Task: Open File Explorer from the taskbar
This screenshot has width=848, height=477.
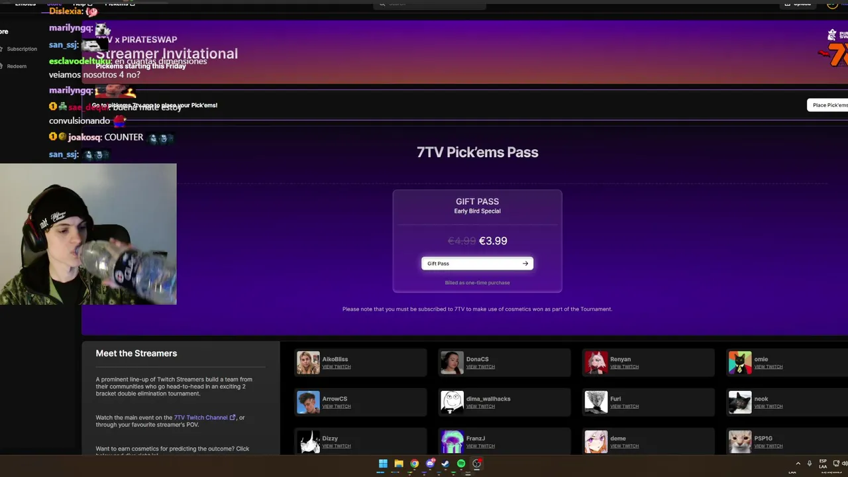Action: [398, 464]
